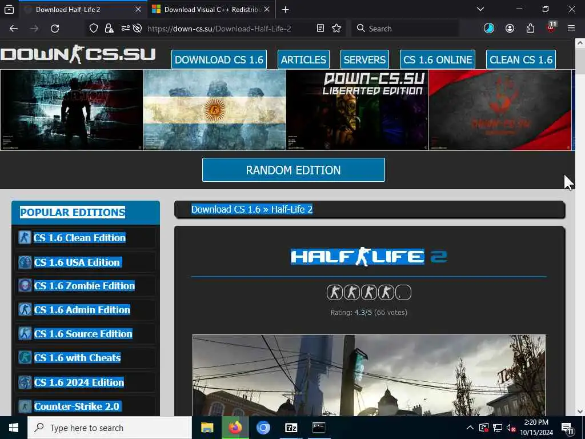Open the Firefox hamburger application menu
Viewport: 585px width, 439px height.
click(x=571, y=29)
